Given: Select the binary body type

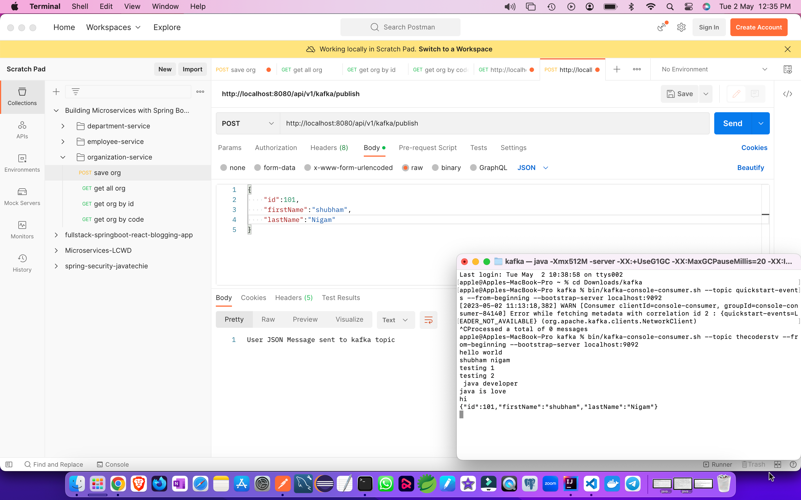Looking at the screenshot, I should [x=435, y=168].
